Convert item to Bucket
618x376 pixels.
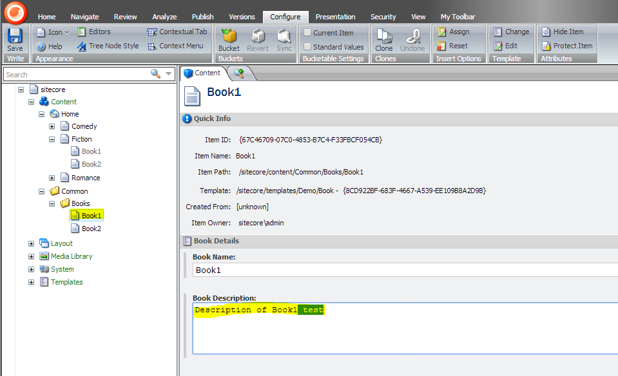pos(229,40)
